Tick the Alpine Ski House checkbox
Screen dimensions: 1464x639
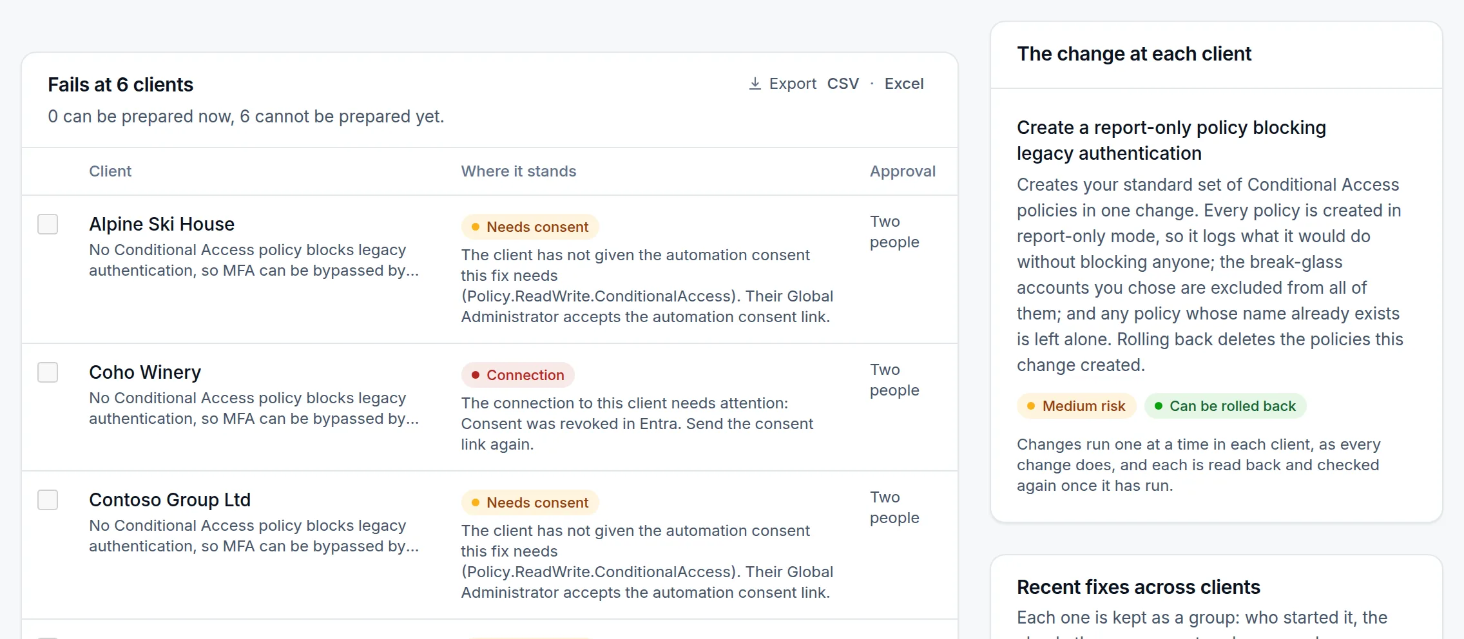(x=48, y=224)
